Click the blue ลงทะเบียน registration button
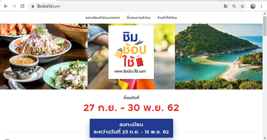The image size is (267, 140). 131,128
